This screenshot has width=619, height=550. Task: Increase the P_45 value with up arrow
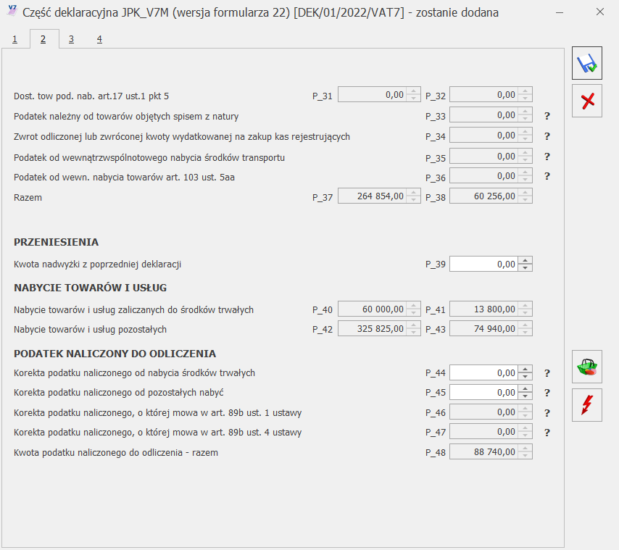click(x=525, y=389)
